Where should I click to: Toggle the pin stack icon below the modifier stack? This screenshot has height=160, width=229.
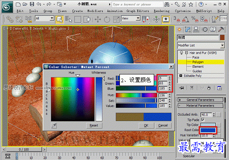(x=182, y=88)
